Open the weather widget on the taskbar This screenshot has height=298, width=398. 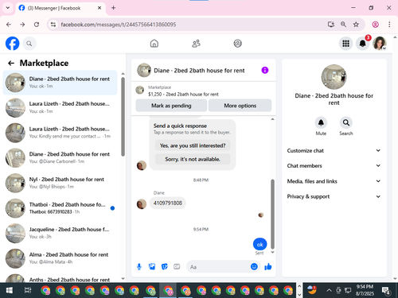pyautogui.click(x=312, y=290)
